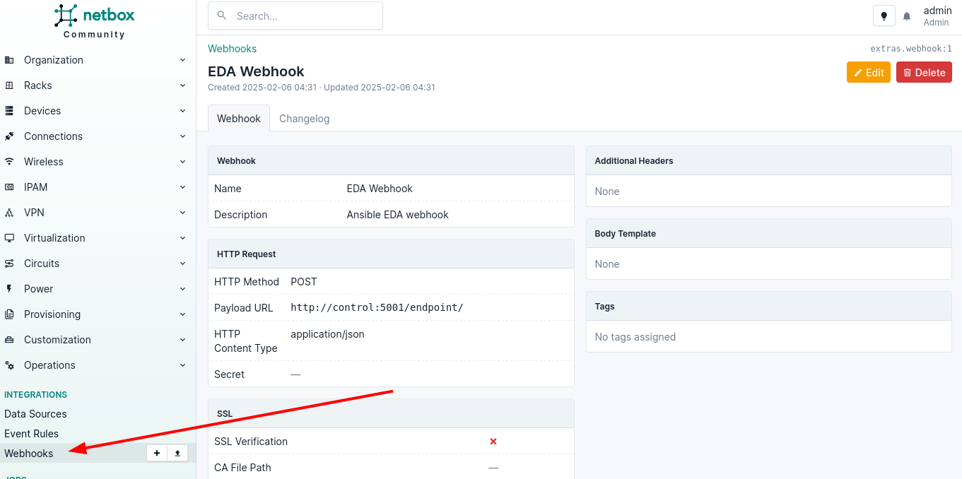The width and height of the screenshot is (962, 479).
Task: Focus the Search input field
Action: [295, 16]
